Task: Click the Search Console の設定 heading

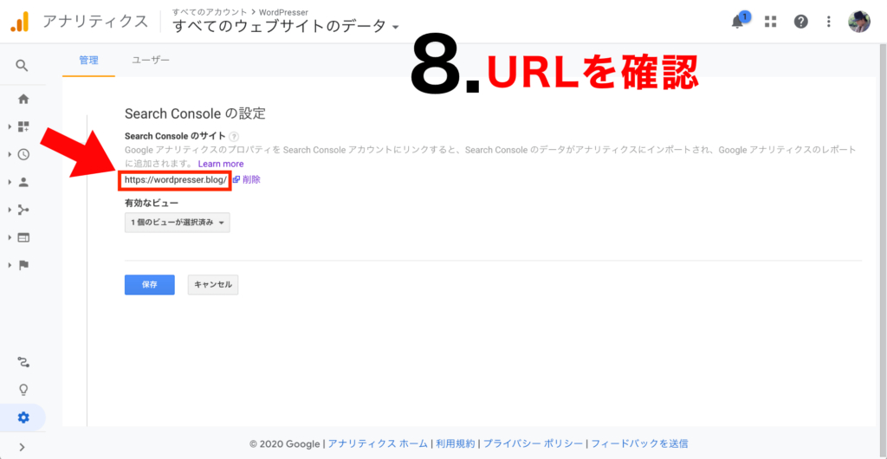Action: click(x=195, y=113)
